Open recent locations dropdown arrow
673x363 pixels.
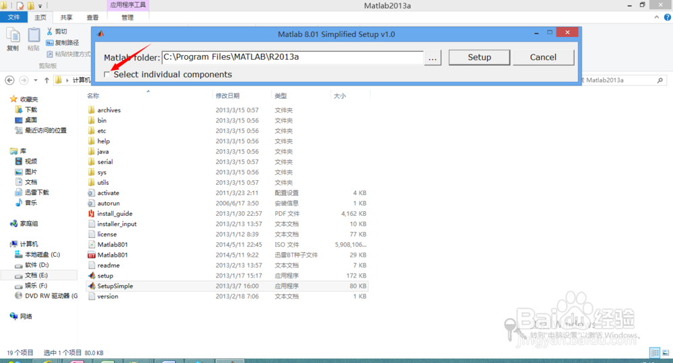[36, 80]
